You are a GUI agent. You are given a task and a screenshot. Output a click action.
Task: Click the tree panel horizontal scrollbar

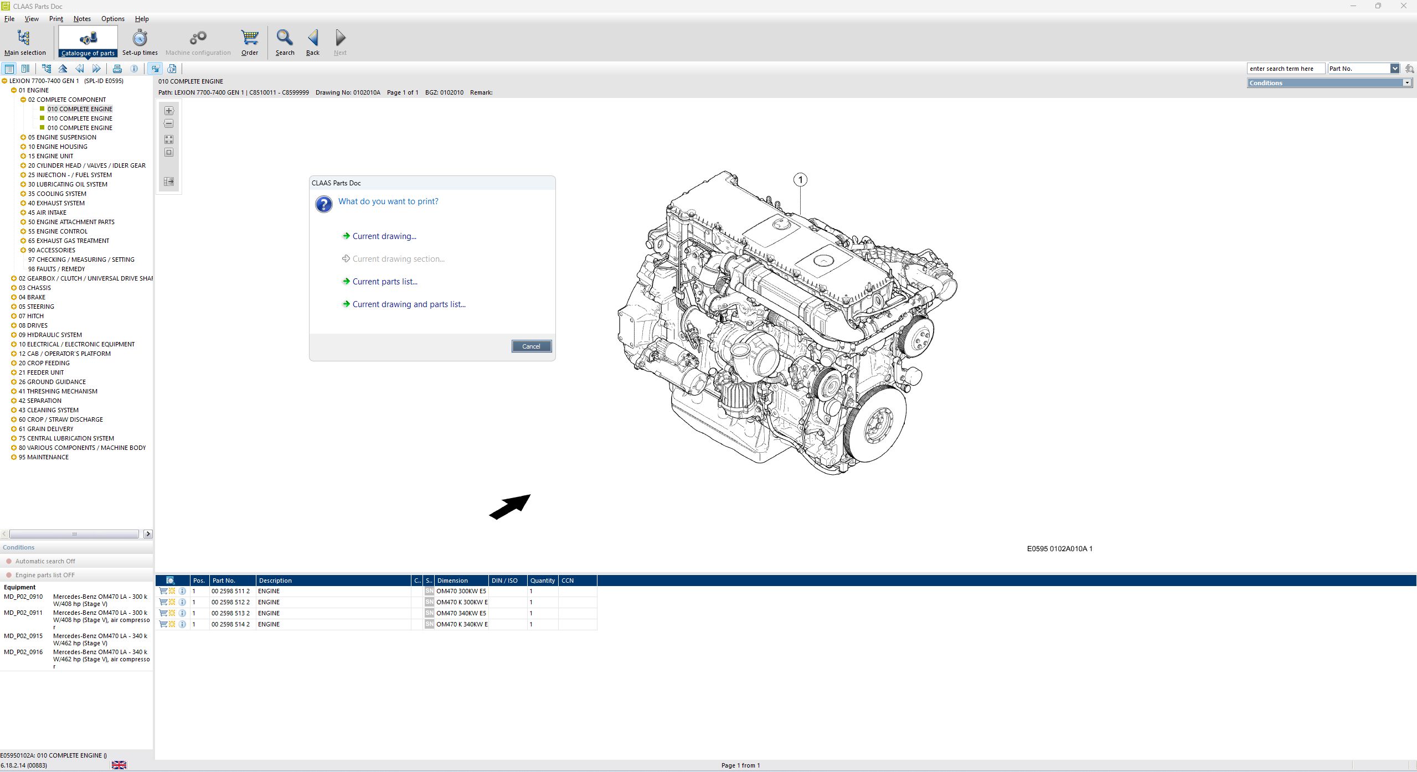[x=74, y=534]
